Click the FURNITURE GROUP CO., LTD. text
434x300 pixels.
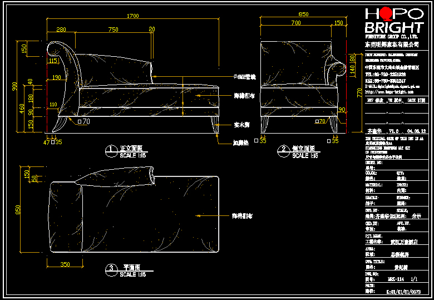click(391, 37)
